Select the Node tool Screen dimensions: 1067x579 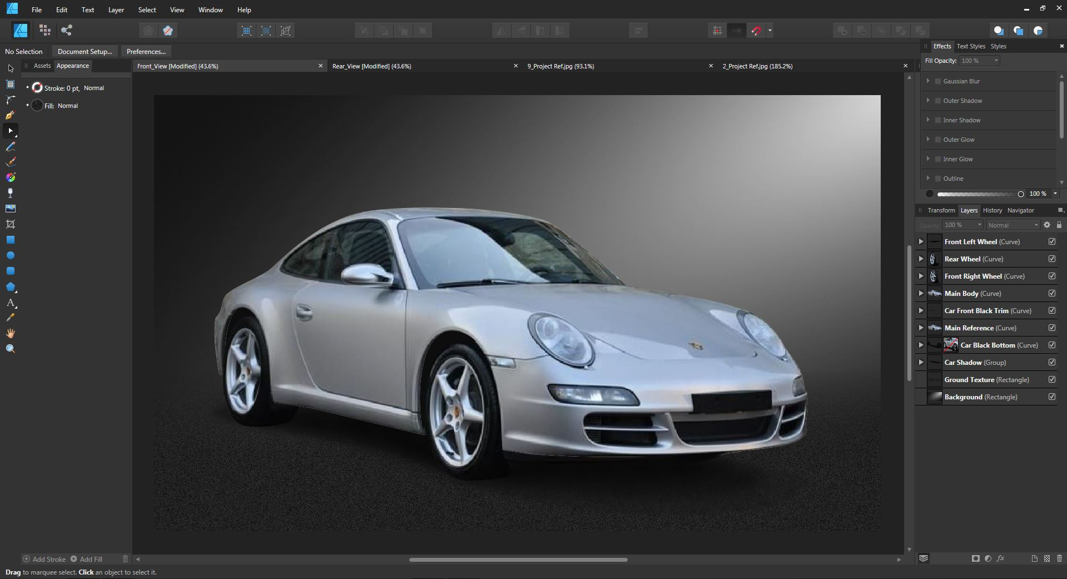11,131
